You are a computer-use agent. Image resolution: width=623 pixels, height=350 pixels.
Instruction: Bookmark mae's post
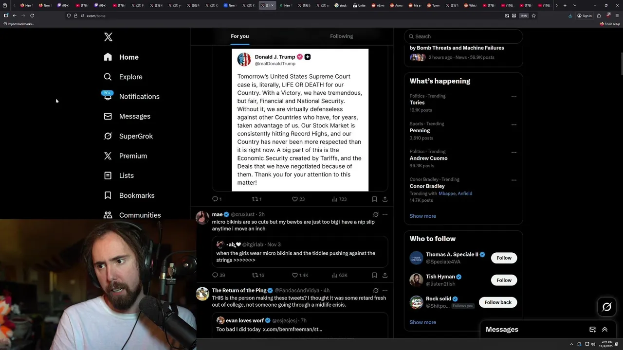tap(374, 275)
